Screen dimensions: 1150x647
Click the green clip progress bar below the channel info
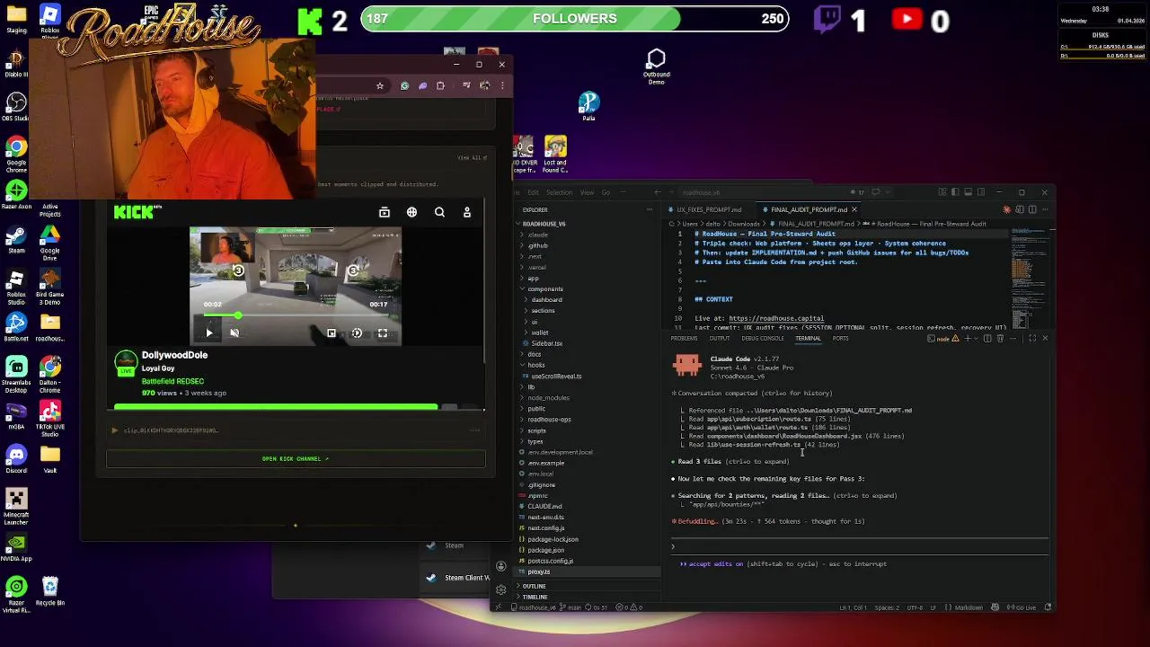pos(276,407)
